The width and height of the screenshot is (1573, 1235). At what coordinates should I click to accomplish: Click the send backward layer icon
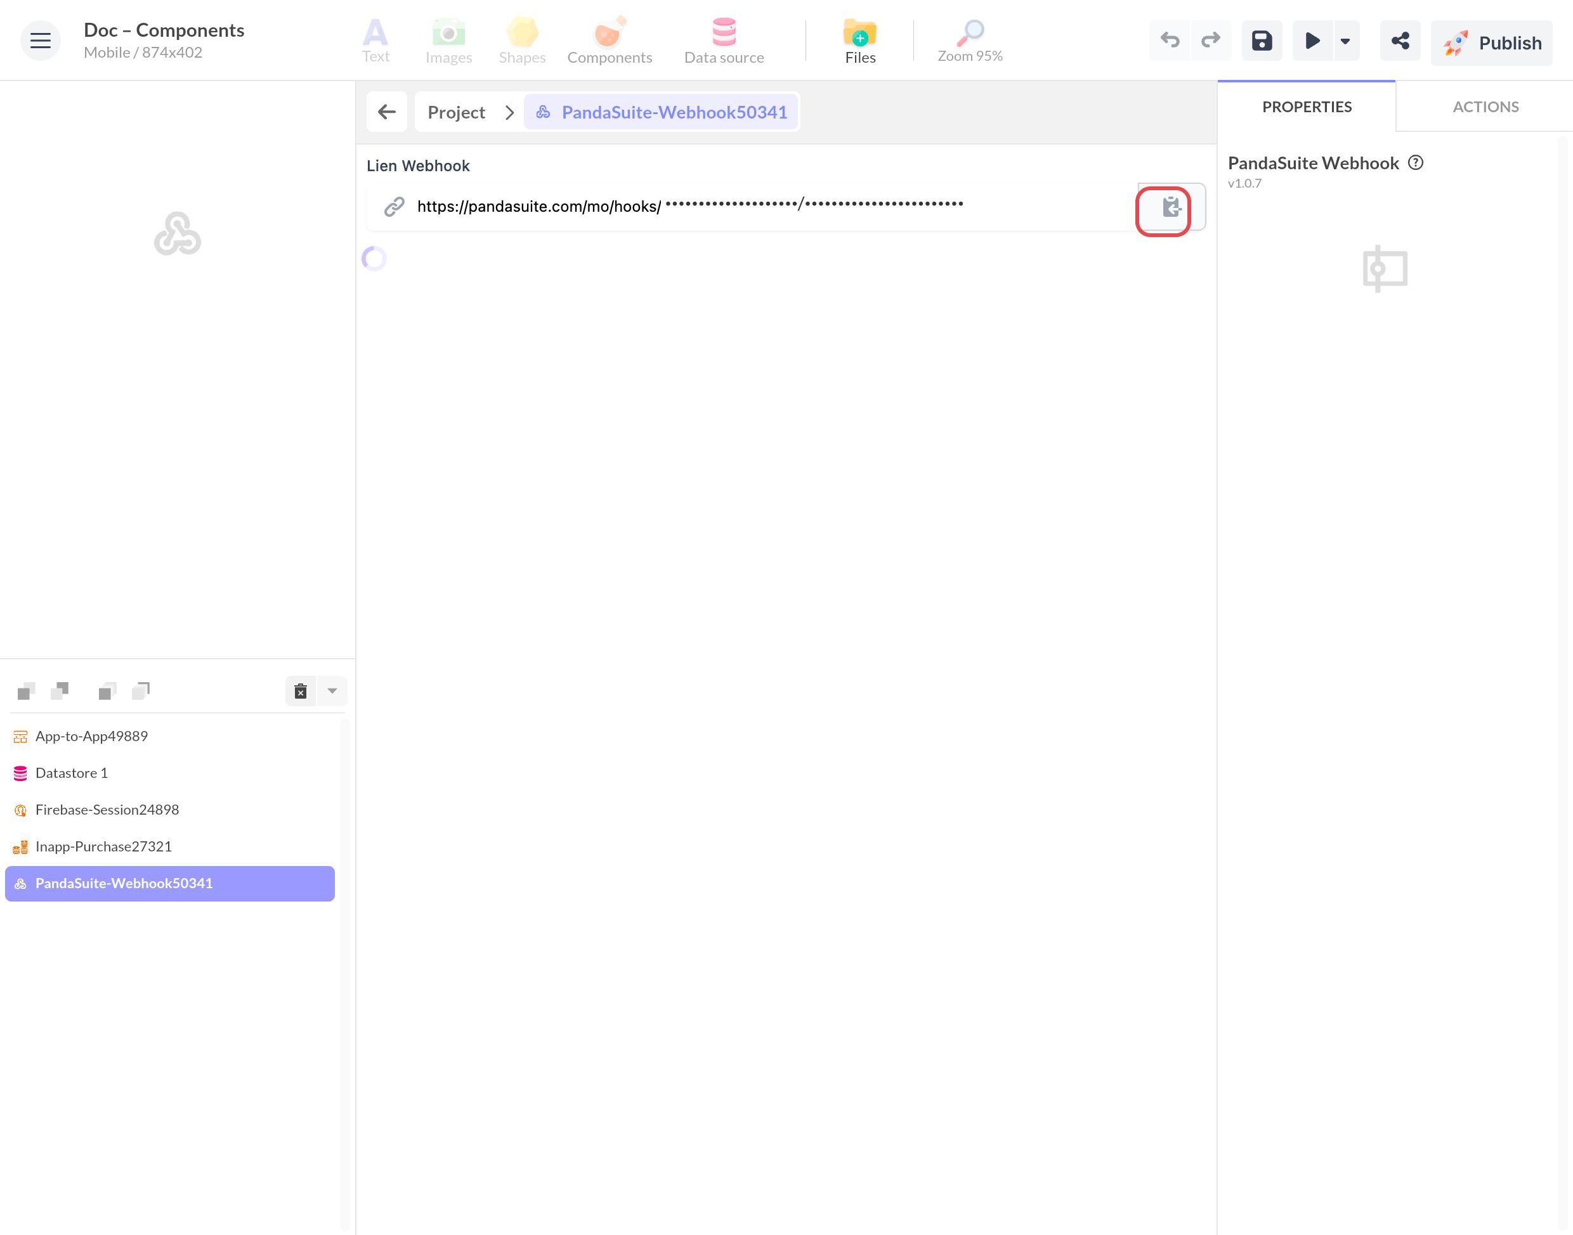tap(60, 691)
